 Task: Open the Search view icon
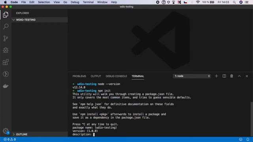(6, 26)
